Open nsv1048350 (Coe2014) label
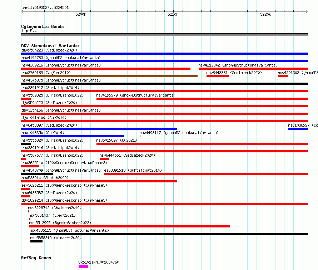 click(43, 133)
